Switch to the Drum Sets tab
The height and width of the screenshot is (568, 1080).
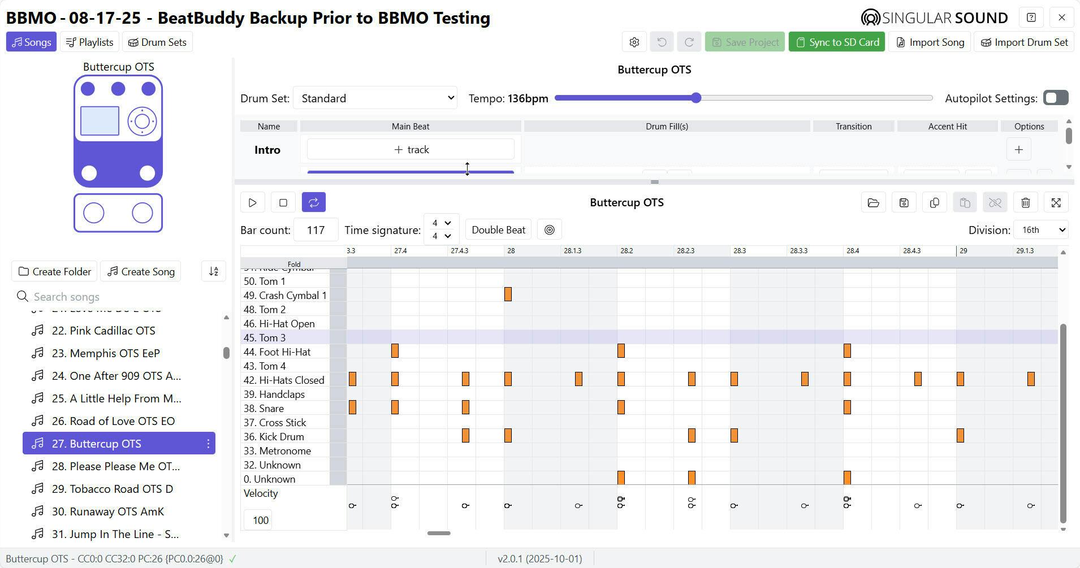click(x=157, y=42)
